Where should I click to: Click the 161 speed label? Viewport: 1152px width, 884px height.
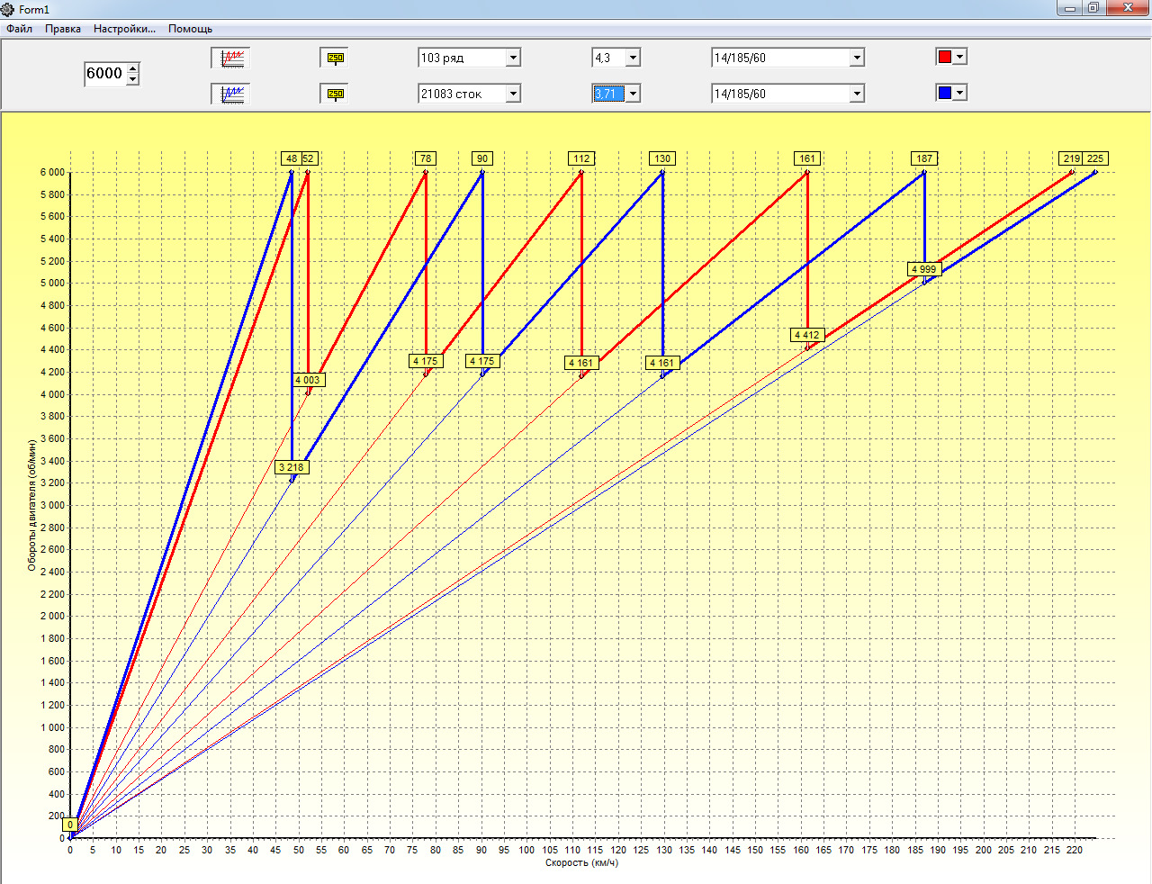pos(807,158)
